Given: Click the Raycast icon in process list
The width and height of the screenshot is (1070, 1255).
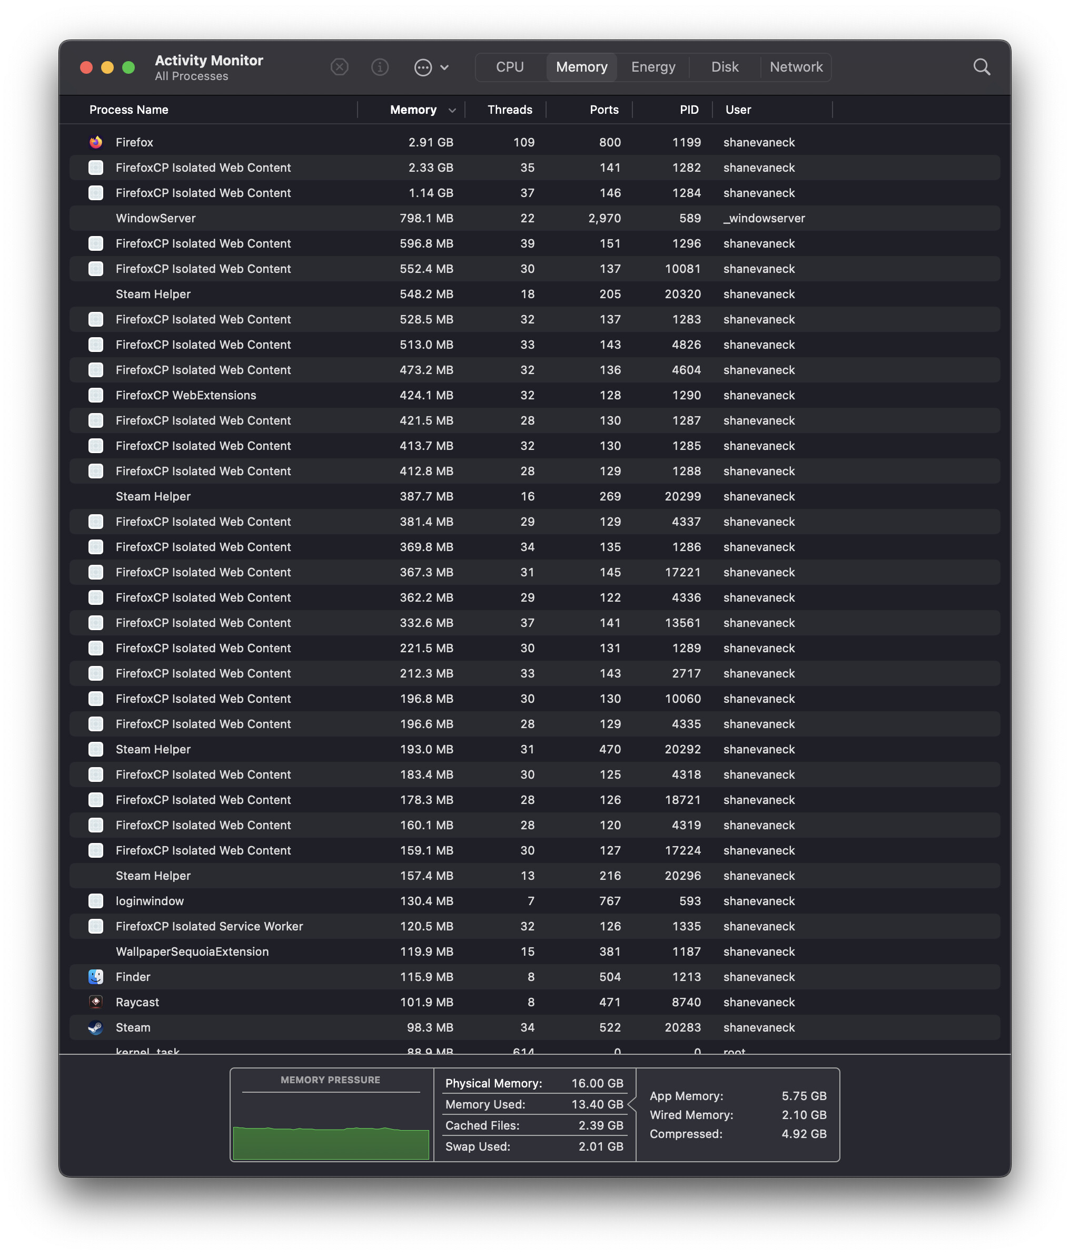Looking at the screenshot, I should tap(96, 1003).
